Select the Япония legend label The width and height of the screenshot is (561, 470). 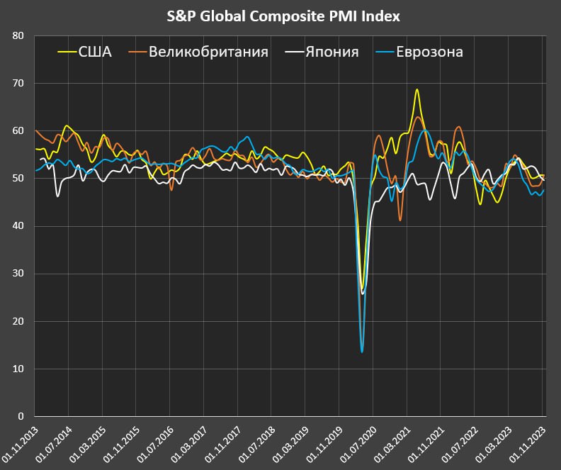[332, 52]
